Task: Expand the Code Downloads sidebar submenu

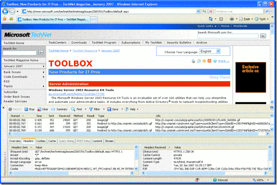Action: (43, 77)
